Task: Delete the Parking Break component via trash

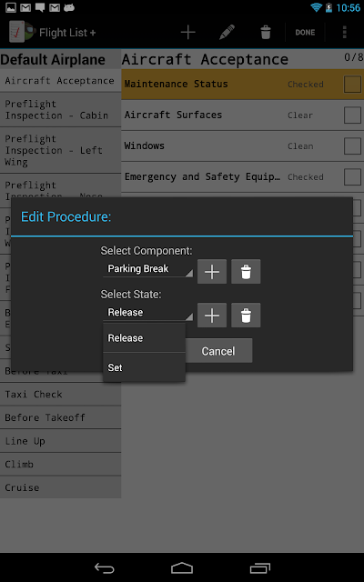Action: pyautogui.click(x=246, y=272)
